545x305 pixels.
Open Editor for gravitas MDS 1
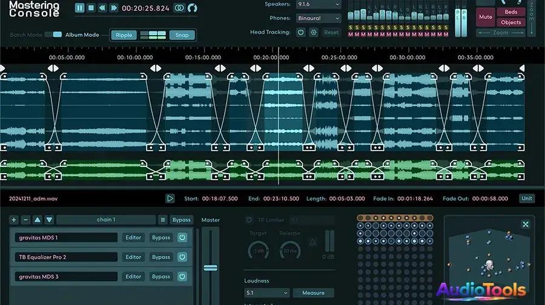(x=133, y=238)
